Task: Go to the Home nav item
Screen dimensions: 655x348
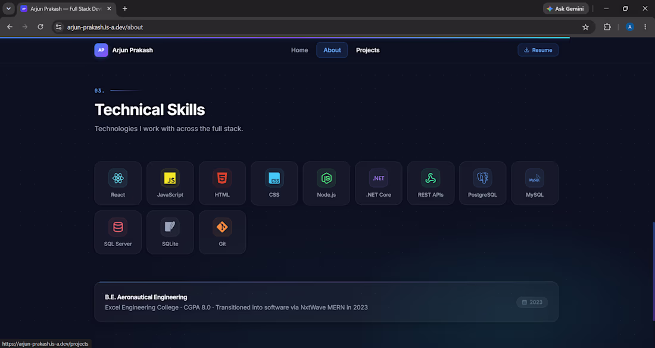Action: 300,50
